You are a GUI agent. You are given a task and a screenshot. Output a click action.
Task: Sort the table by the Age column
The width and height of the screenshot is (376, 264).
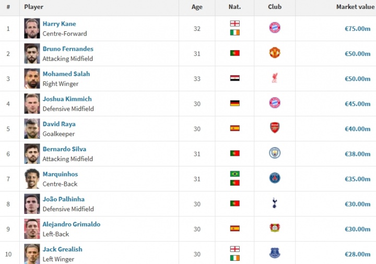[197, 7]
